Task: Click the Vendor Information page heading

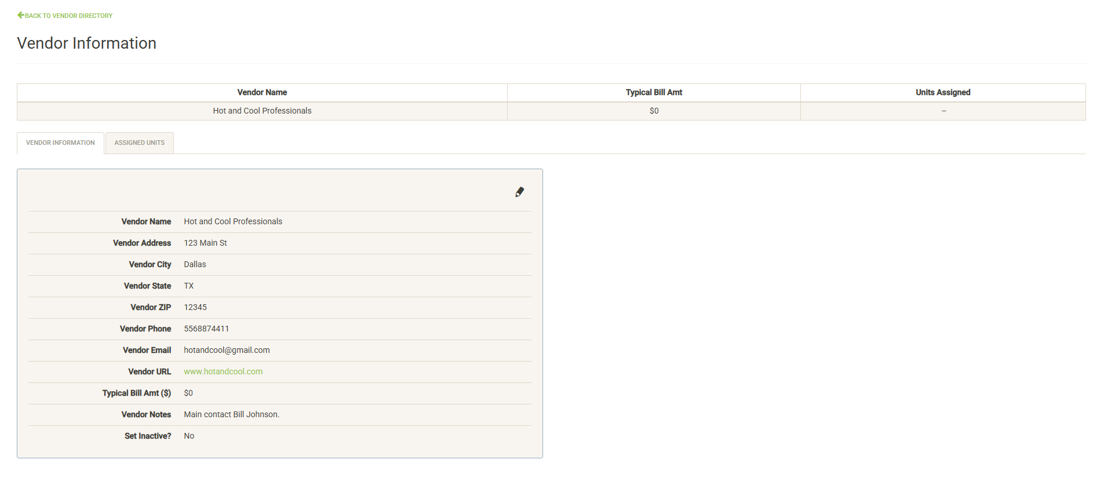Action: tap(87, 43)
